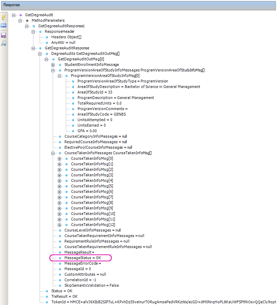Collapse ProgramVersionAreaOfStudyInfoMsg[0] node

tap(60, 76)
